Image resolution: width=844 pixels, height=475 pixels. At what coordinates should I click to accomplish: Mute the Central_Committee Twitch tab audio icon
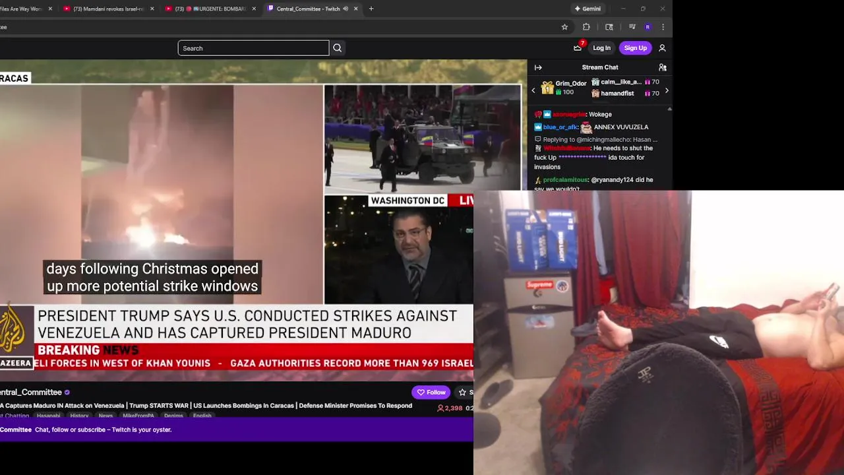346,9
